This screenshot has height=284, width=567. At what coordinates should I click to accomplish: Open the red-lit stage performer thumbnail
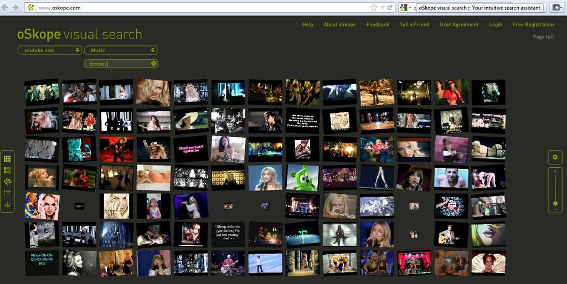click(116, 149)
